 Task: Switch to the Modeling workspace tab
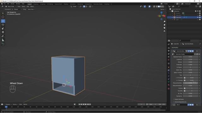pos(36,4)
